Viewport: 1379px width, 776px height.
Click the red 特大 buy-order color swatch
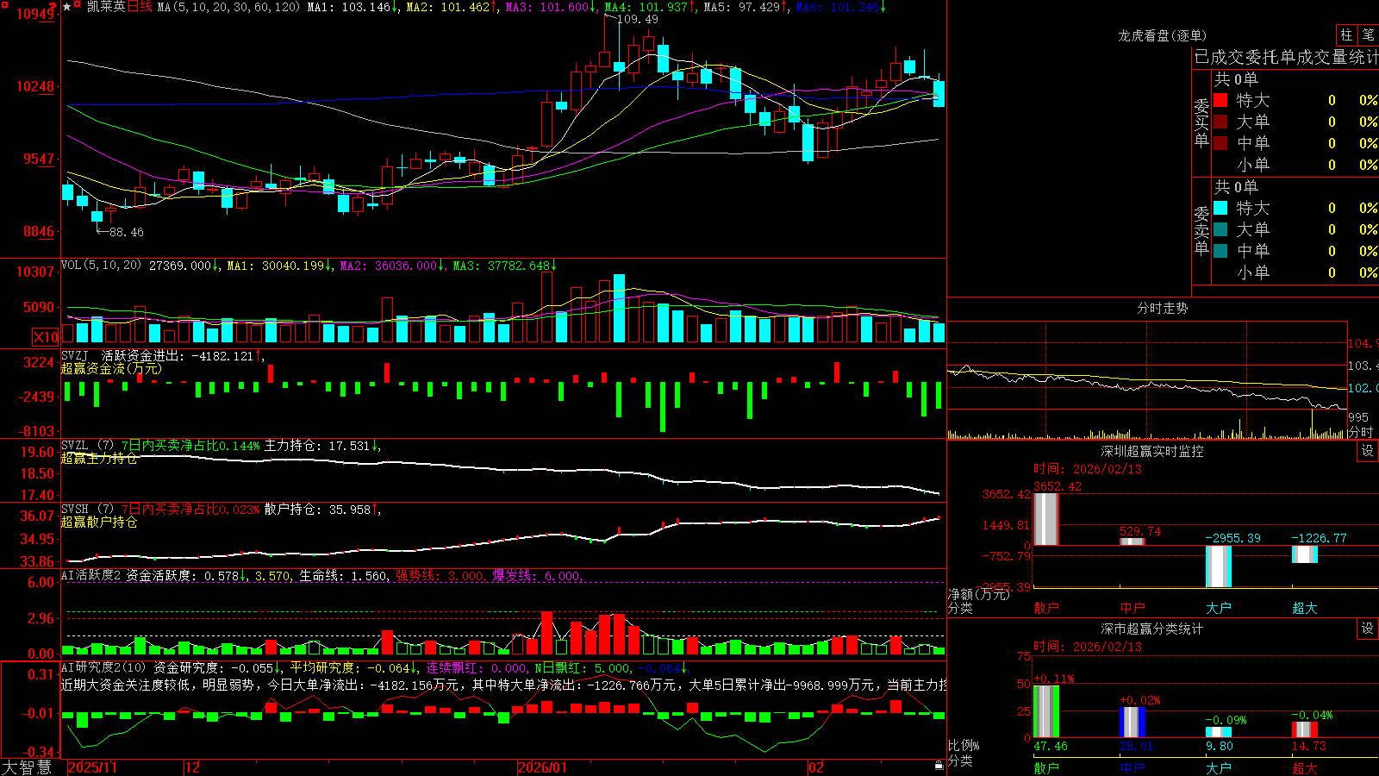click(1220, 100)
